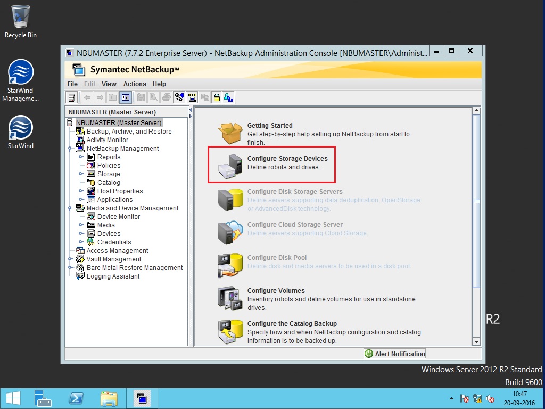Launch the configuration wizard wrench toolbar icon
This screenshot has width=545, height=409.
click(x=179, y=97)
